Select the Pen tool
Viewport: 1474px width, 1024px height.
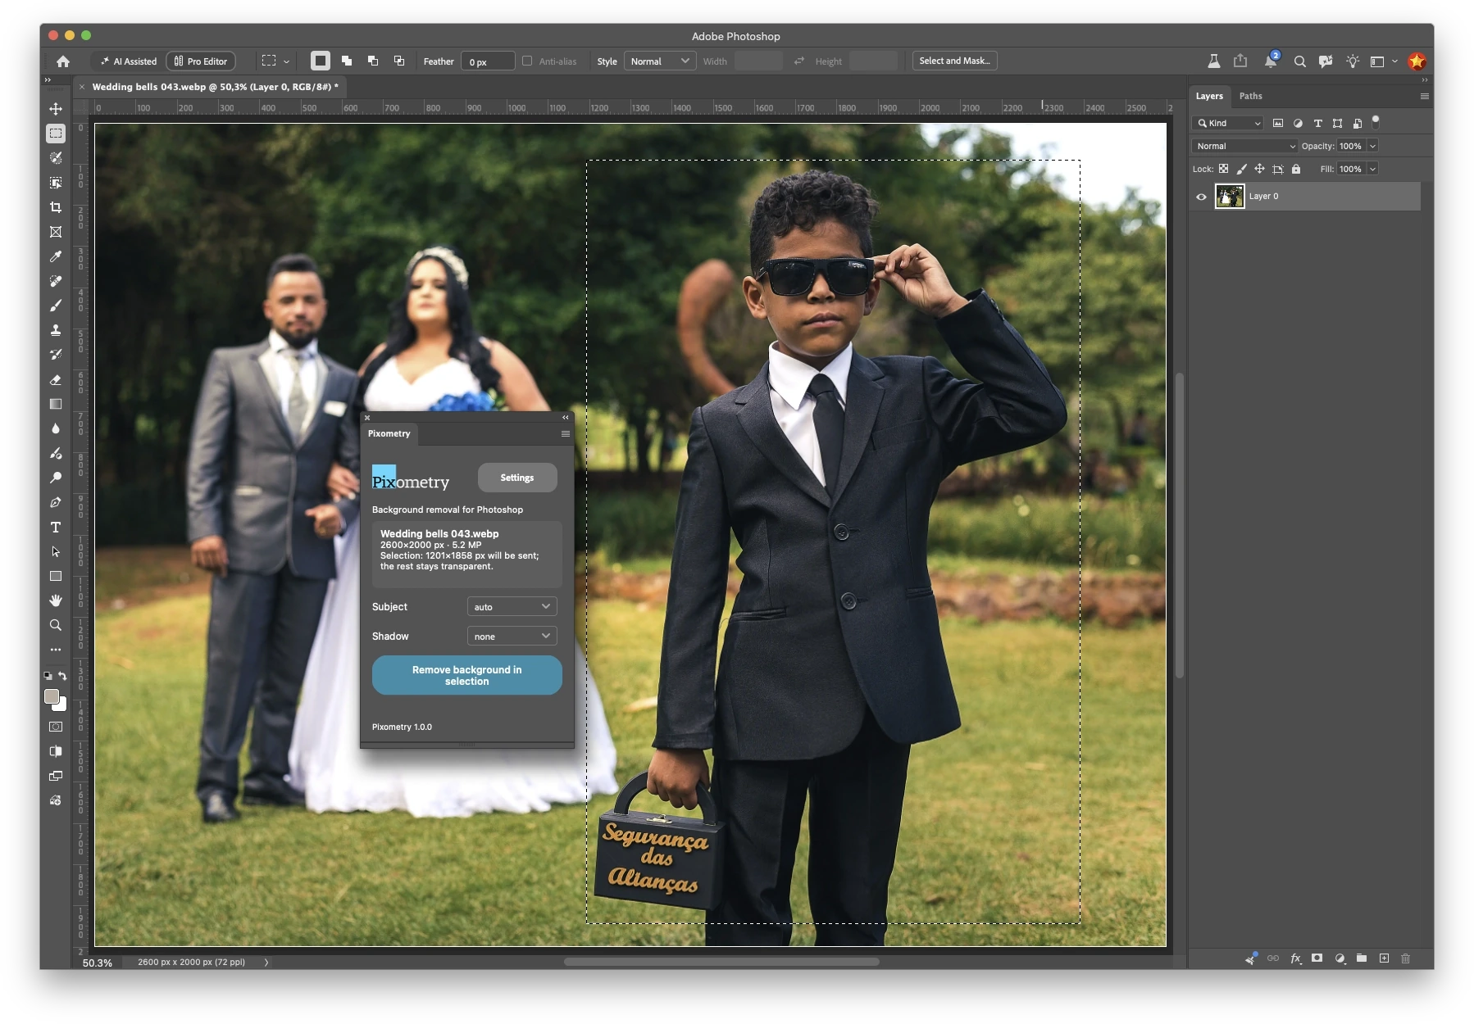coord(56,502)
